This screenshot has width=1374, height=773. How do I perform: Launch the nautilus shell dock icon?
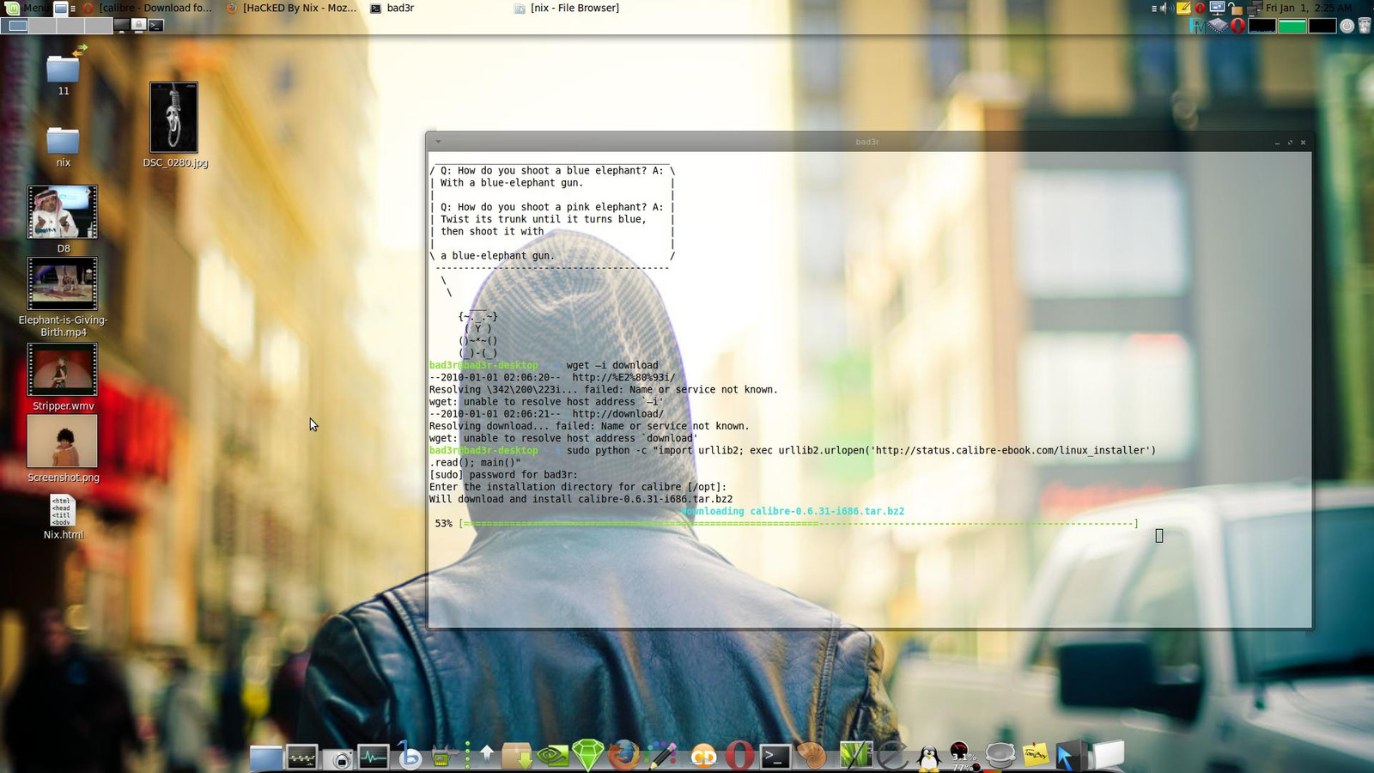coord(812,756)
